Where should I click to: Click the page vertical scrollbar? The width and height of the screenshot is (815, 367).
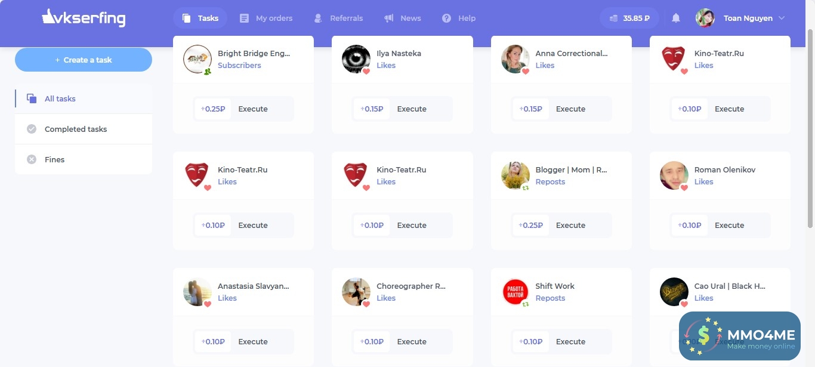810,128
